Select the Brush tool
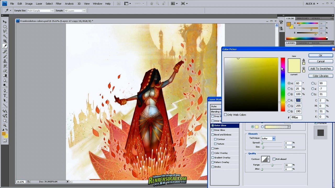This screenshot has width=335, height=188. (5, 56)
